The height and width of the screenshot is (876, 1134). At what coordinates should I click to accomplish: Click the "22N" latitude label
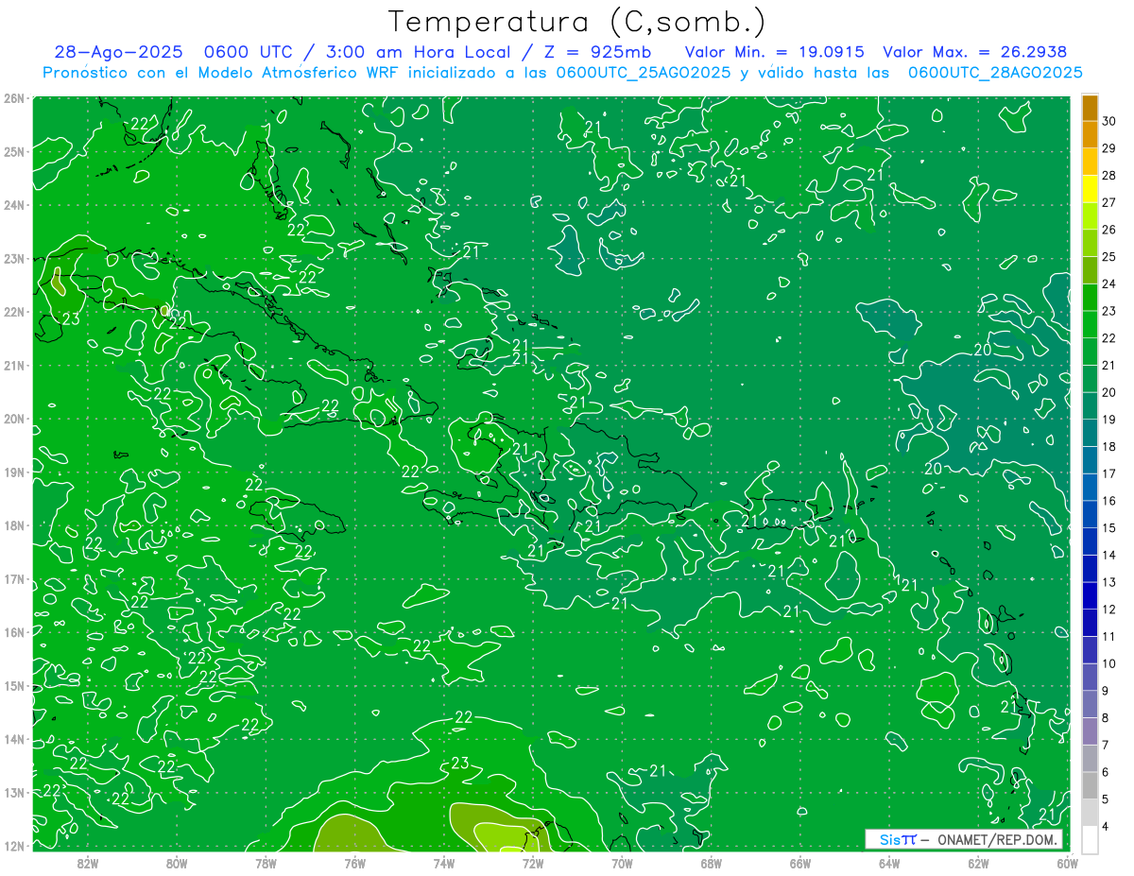(14, 311)
